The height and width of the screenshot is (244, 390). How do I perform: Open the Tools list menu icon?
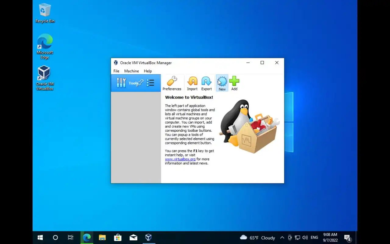[x=150, y=83]
